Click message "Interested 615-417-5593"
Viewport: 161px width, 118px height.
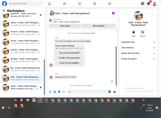pyautogui.click(x=66, y=77)
